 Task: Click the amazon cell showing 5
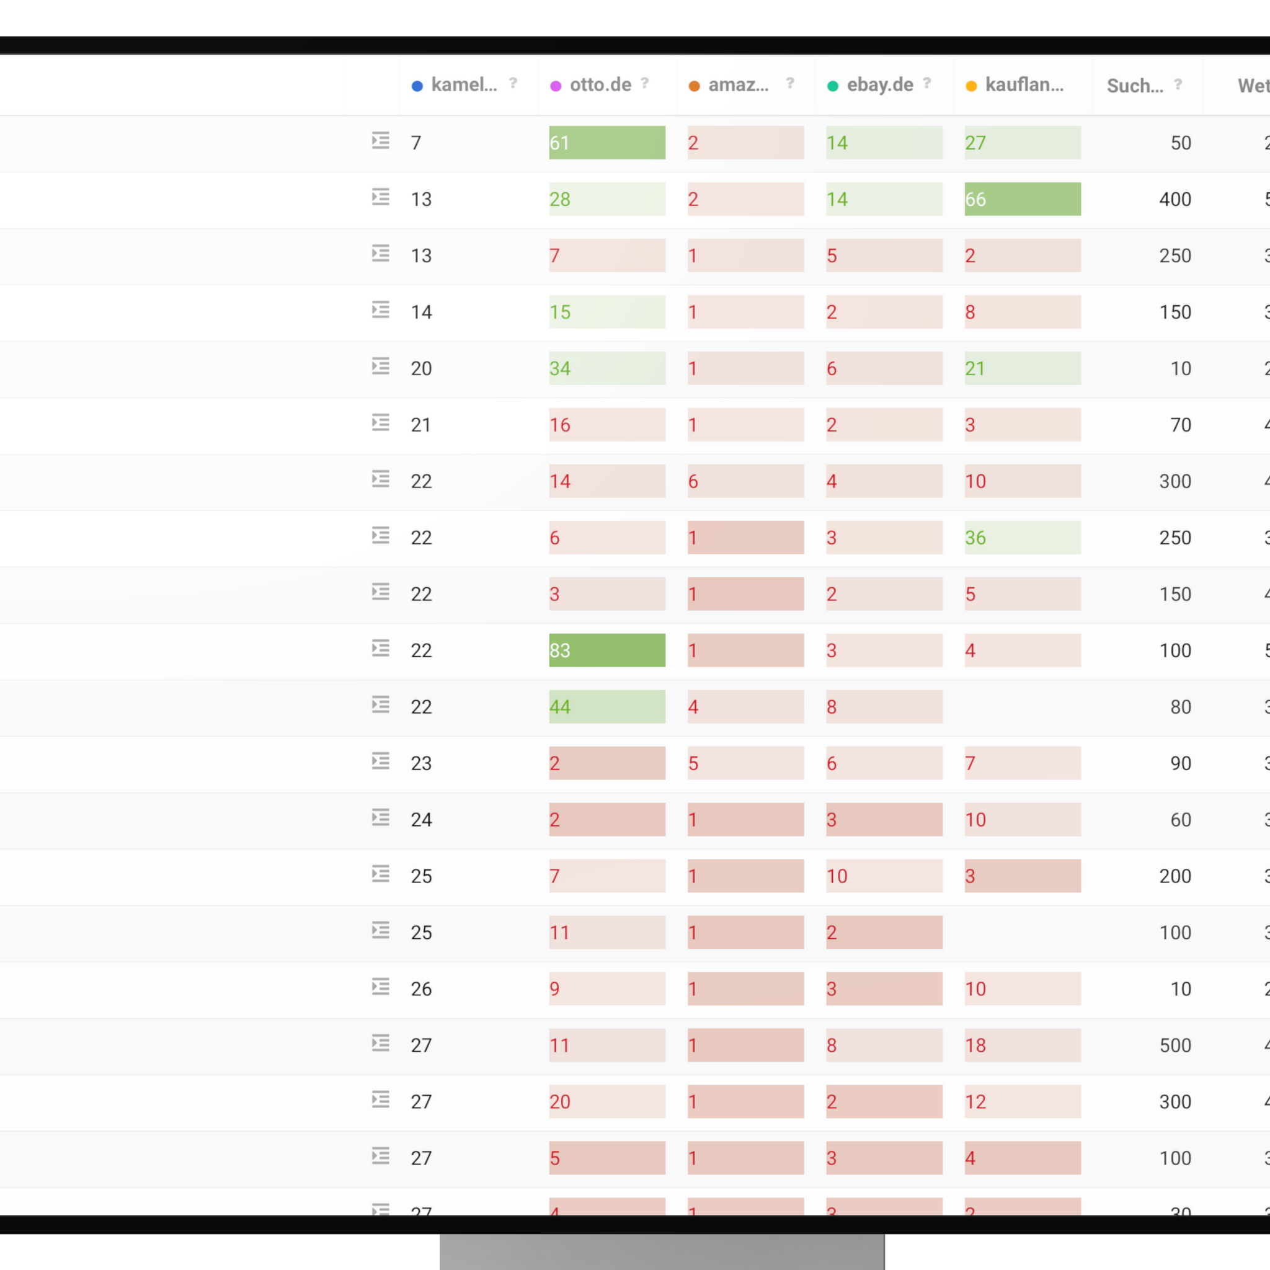pyautogui.click(x=745, y=763)
